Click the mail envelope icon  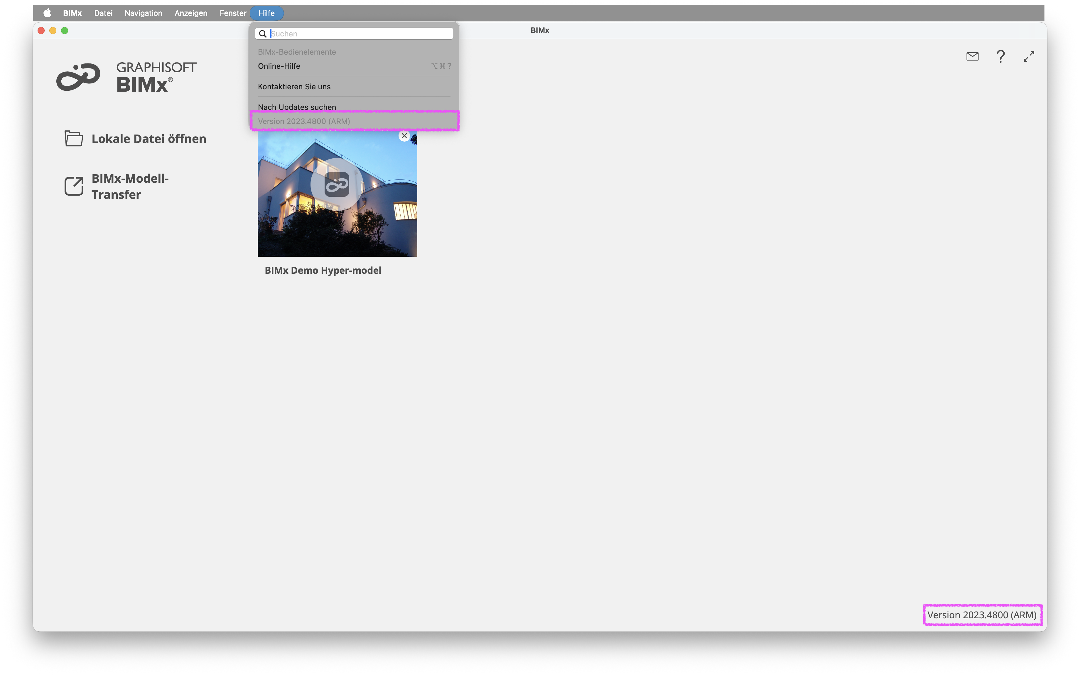tap(973, 56)
